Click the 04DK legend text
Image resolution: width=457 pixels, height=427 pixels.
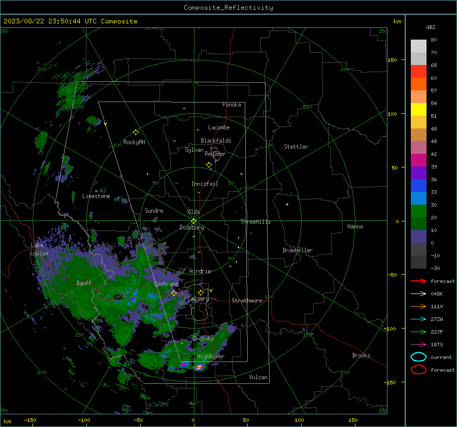click(x=437, y=294)
